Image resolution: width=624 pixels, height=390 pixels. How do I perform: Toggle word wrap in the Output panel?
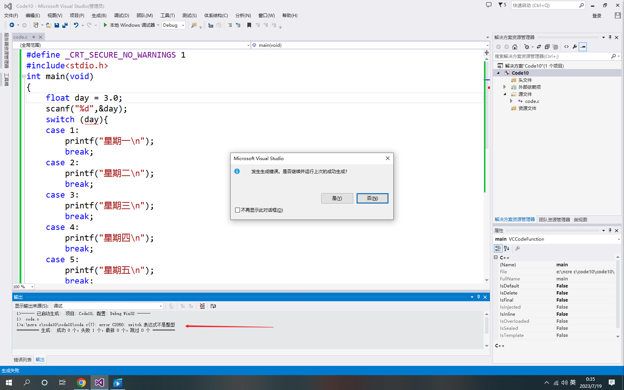click(213, 306)
